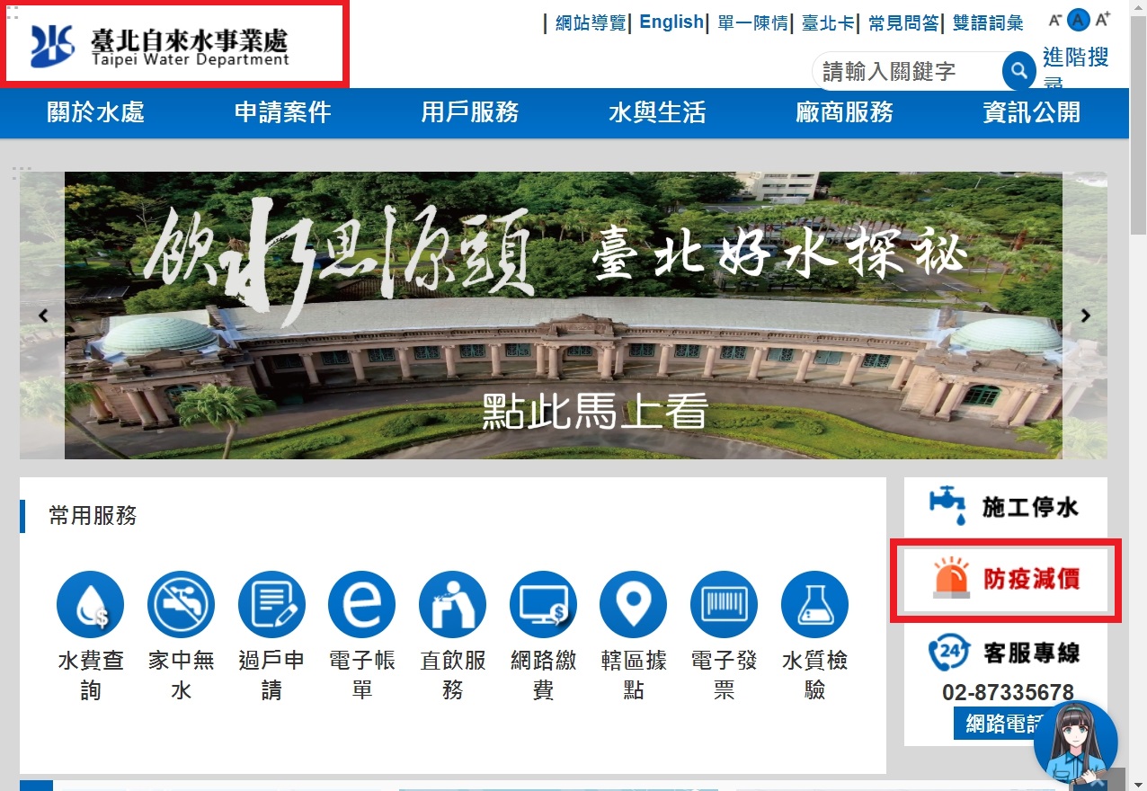Click the magnifier search button
Image resolution: width=1147 pixels, height=791 pixels.
(1019, 70)
